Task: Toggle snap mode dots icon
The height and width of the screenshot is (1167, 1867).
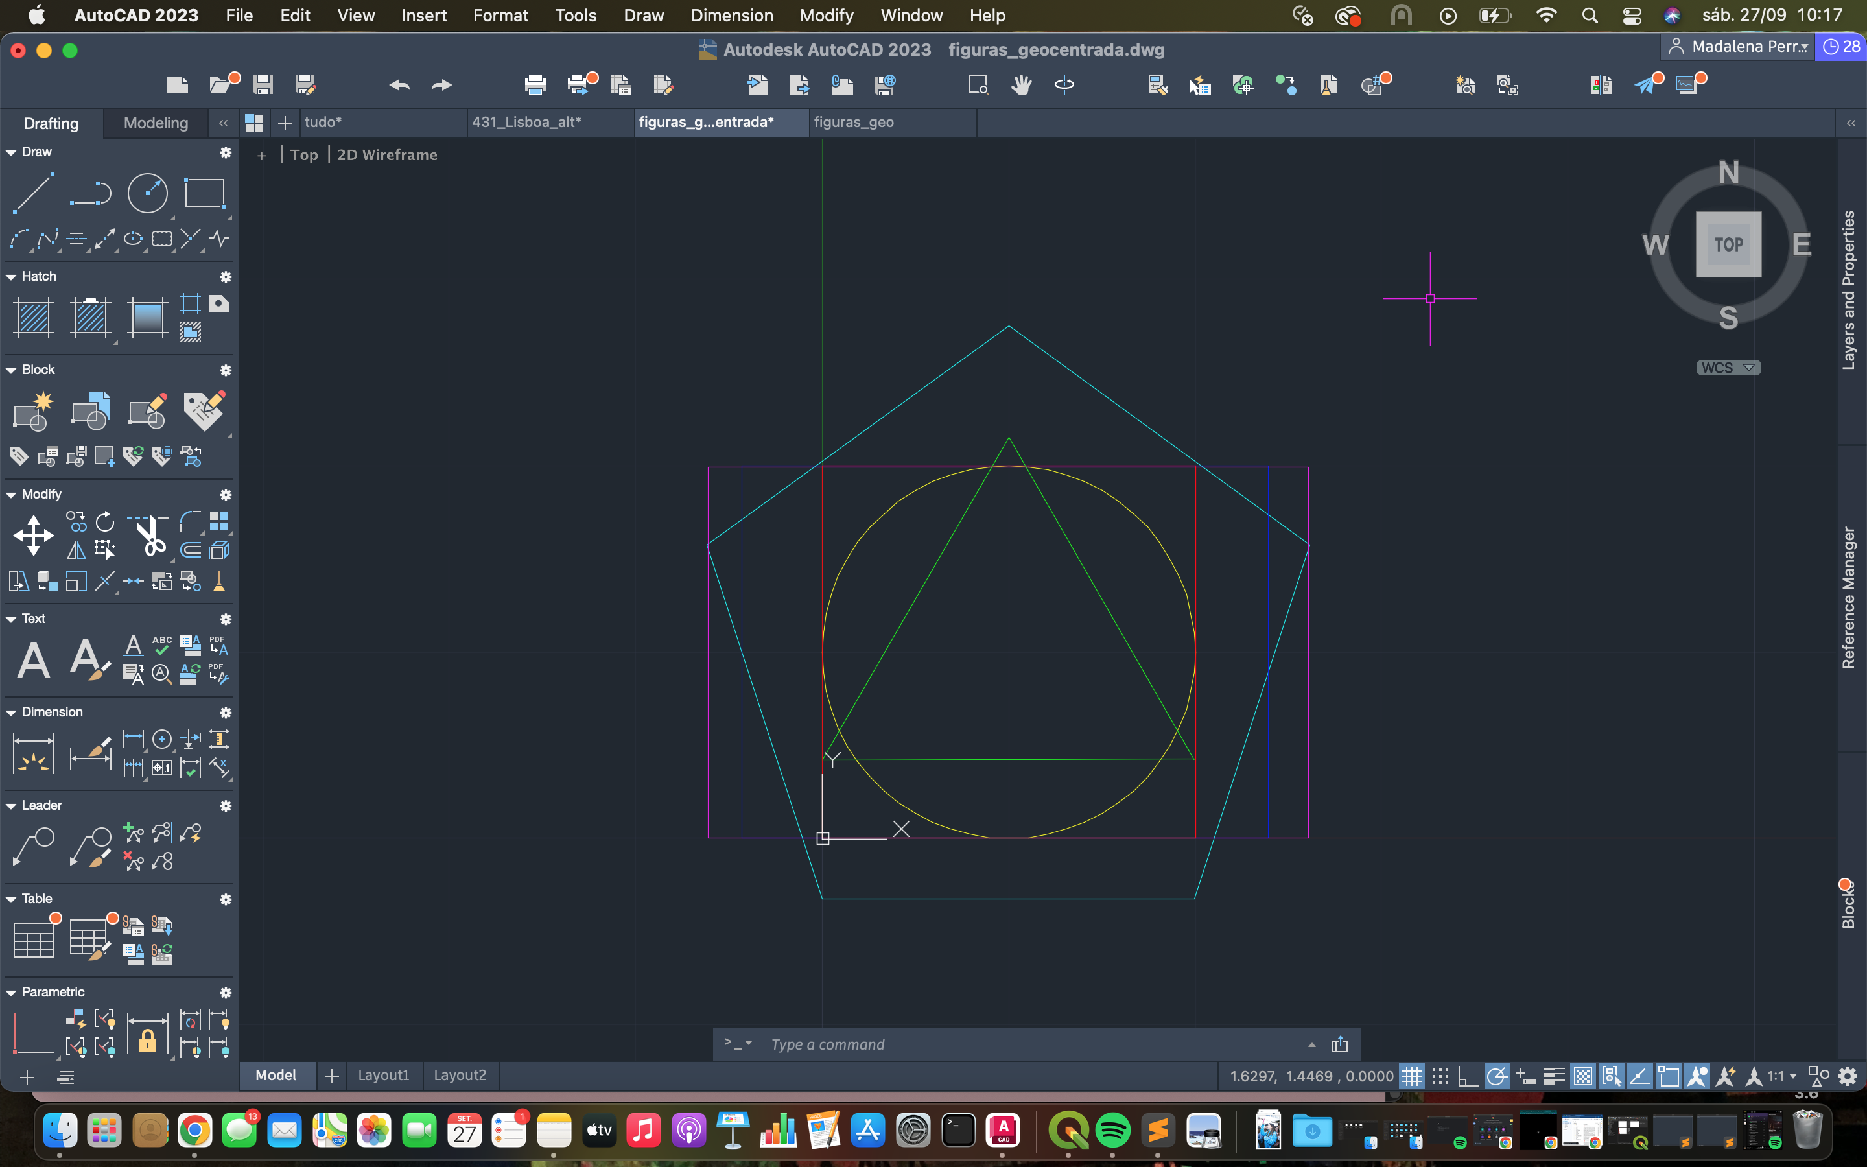Action: coord(1440,1076)
